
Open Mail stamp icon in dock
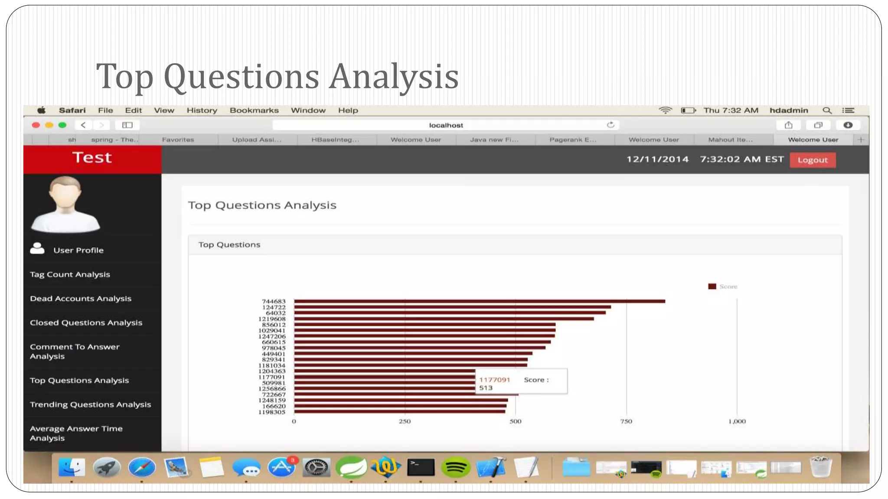coord(176,468)
